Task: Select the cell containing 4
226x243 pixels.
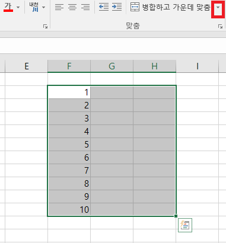Action: [x=69, y=132]
